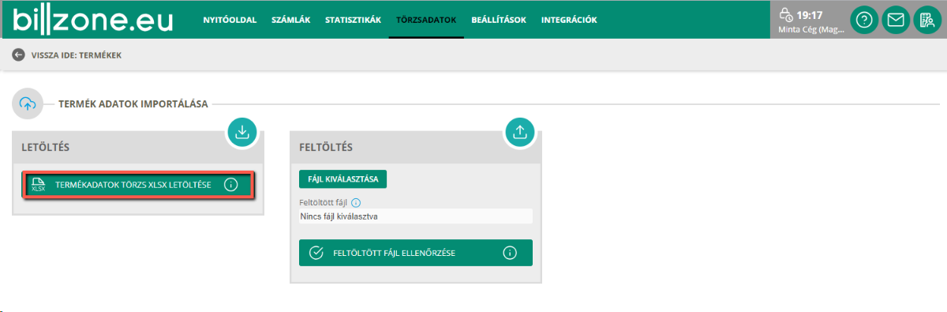This screenshot has width=947, height=312.
Task: Click Feltöltött fájl ellenőrzése button
Action: tap(416, 253)
